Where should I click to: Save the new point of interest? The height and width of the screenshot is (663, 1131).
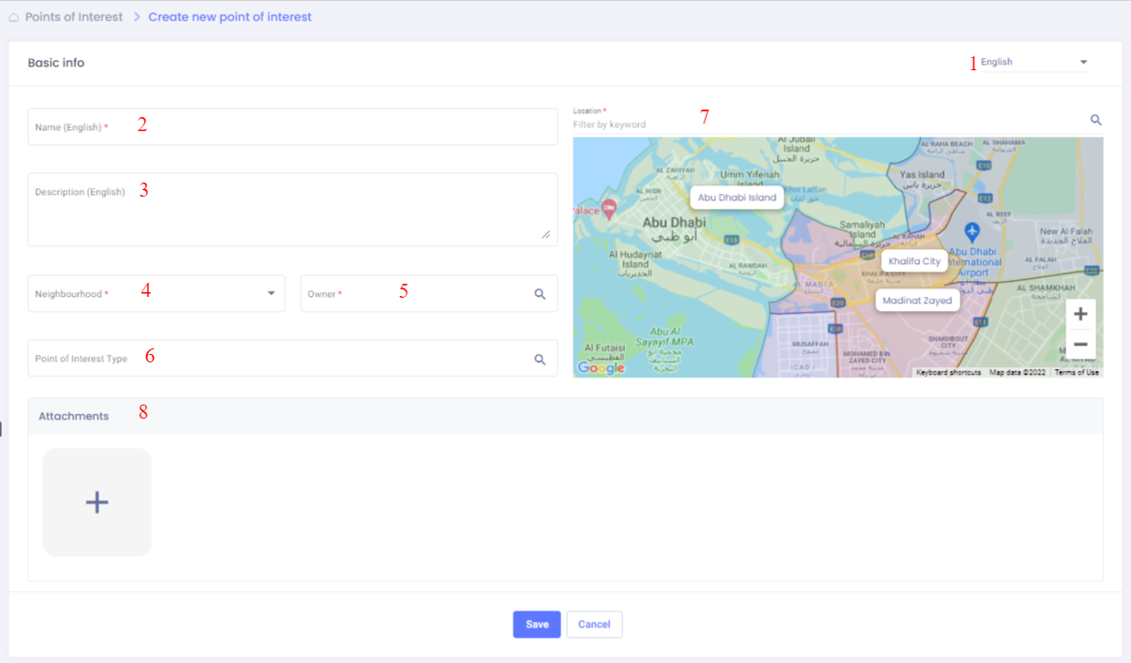537,625
